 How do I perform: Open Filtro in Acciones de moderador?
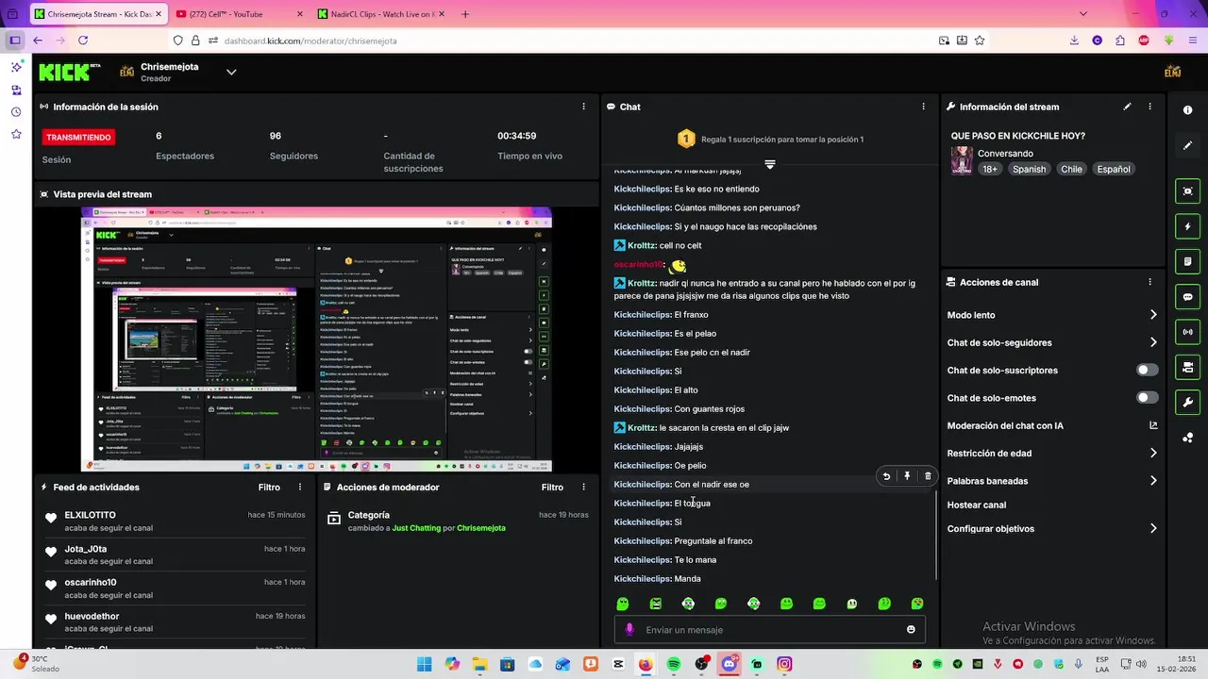coord(552,488)
